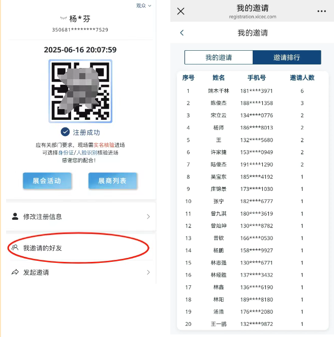Open 我邀请的好友 list entry

tap(43, 248)
